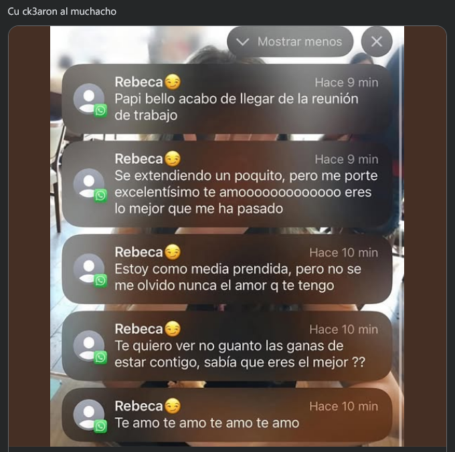Click the post caption 'Cu ck3aron al muchacho'
The image size is (455, 452).
62,11
